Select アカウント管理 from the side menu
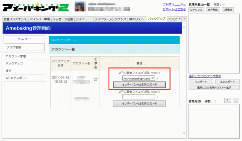This screenshot has height=141, width=242. (16, 56)
